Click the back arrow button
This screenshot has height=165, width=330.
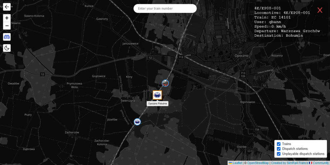point(7,7)
